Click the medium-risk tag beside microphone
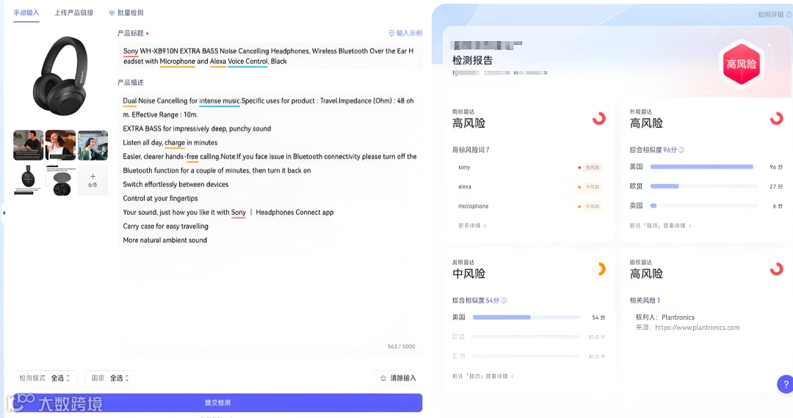 (593, 206)
